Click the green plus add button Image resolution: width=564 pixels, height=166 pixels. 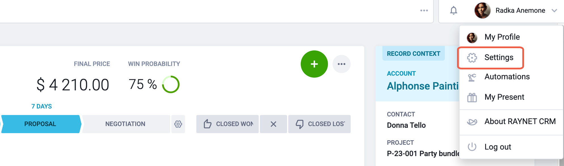coord(314,64)
